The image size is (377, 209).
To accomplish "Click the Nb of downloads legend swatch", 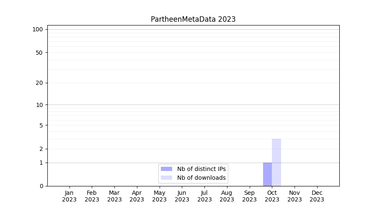I will click(166, 178).
